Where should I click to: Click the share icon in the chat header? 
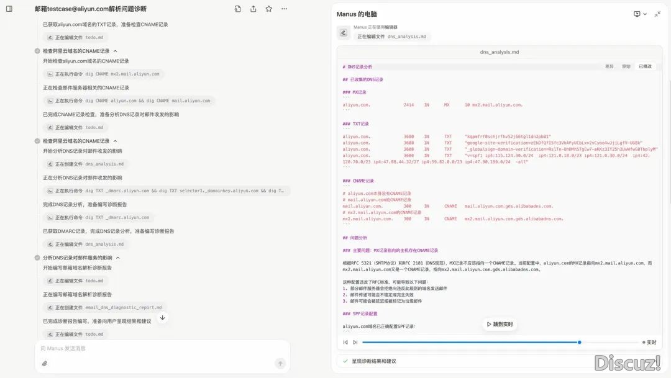pyautogui.click(x=253, y=9)
